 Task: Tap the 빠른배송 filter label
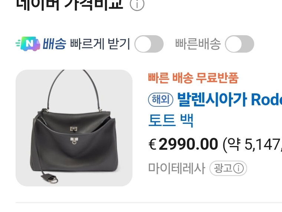[x=198, y=44]
